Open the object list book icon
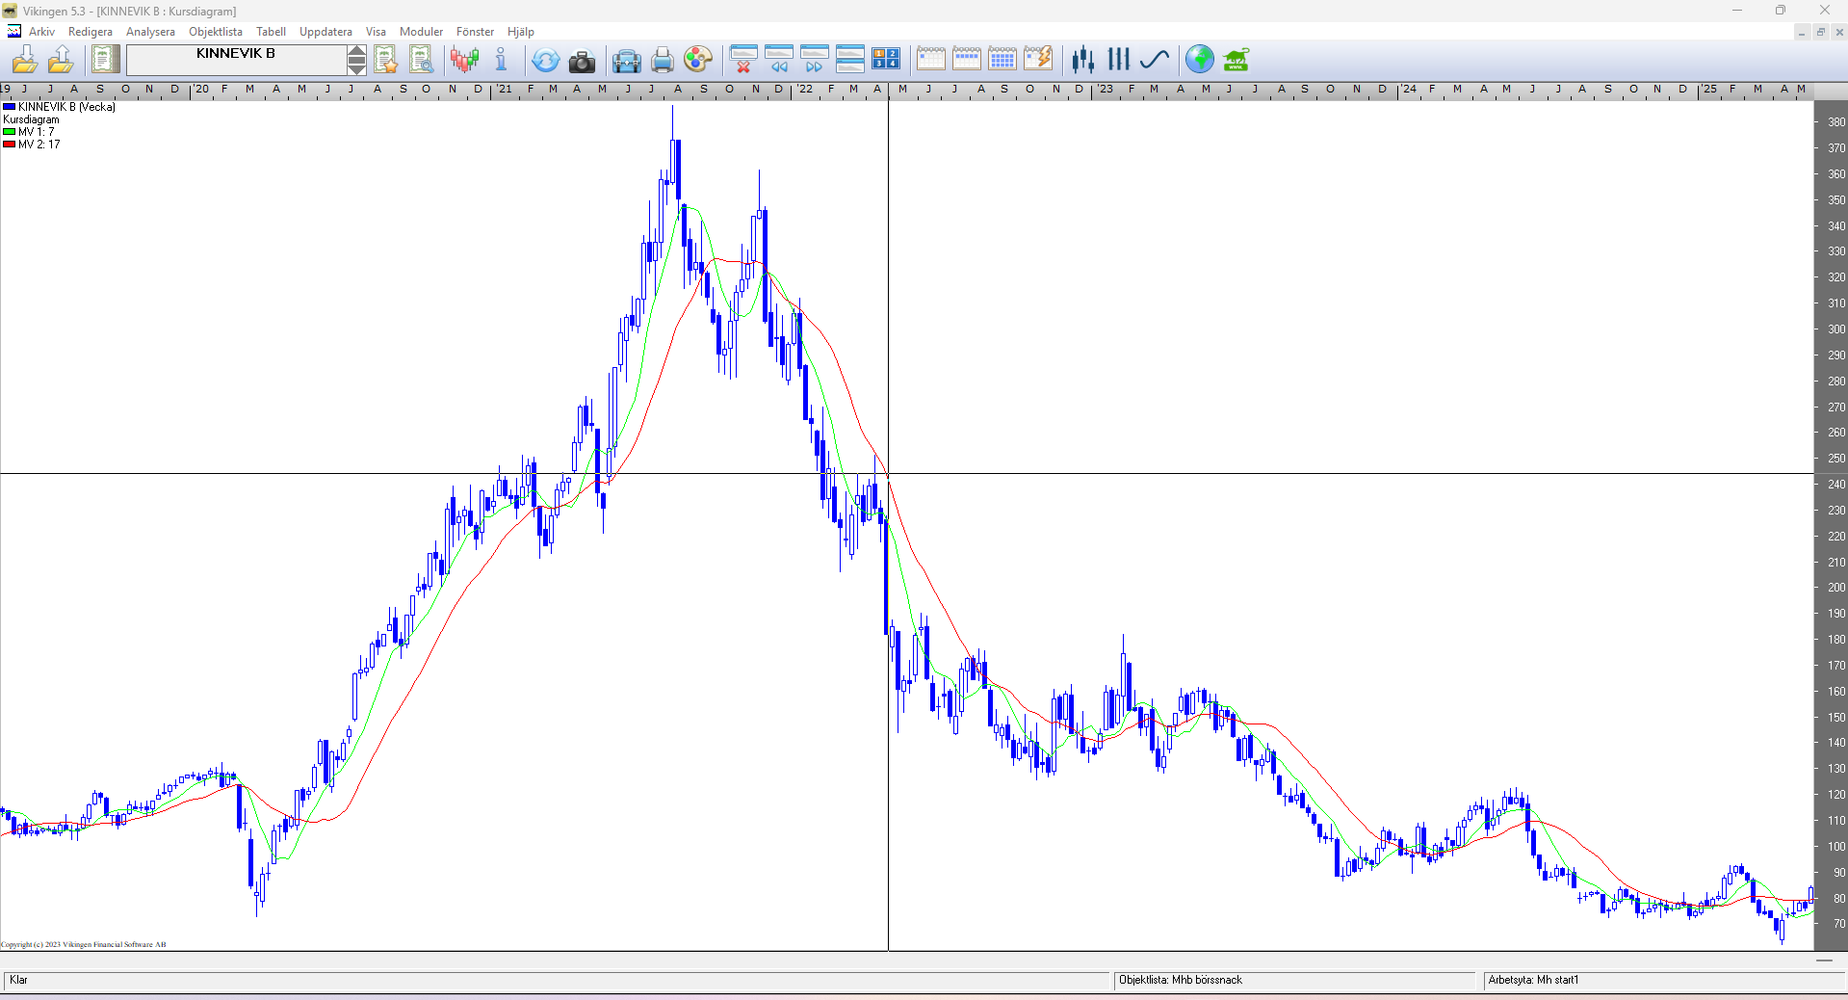1848x1000 pixels. coord(105,60)
